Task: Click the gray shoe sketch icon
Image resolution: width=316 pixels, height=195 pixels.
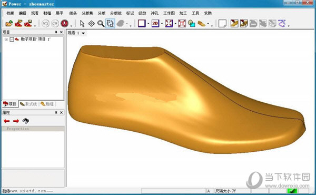Action: [120, 23]
